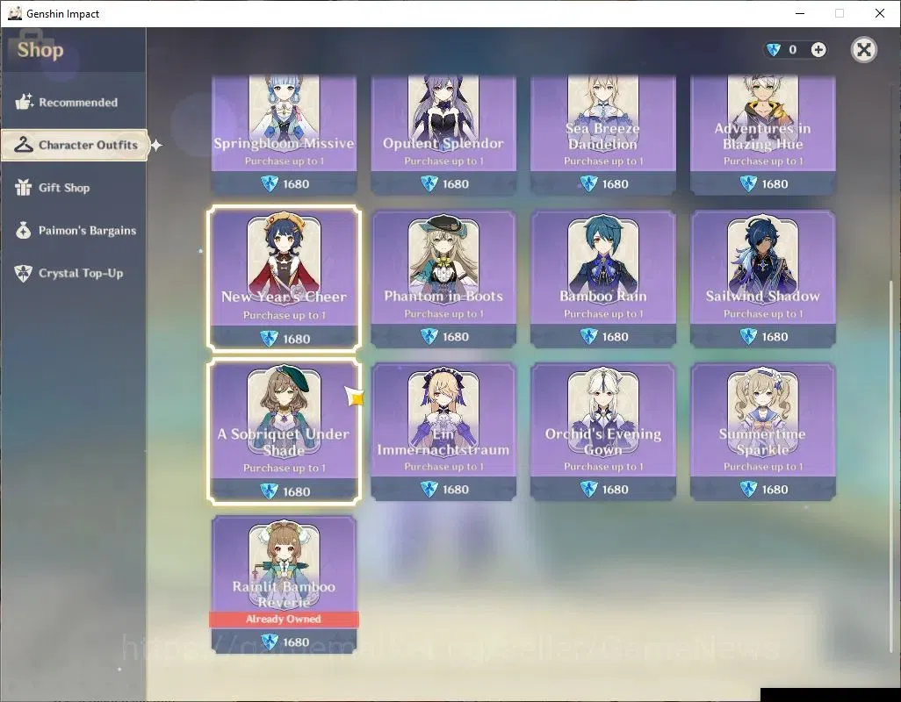Select the Phantom in Boots outfit
Viewport: 901px width, 702px height.
[443, 278]
